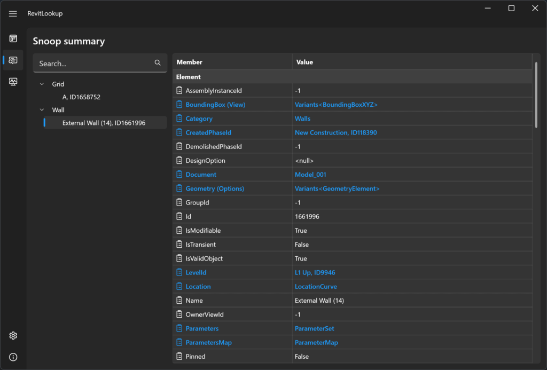This screenshot has height=370, width=547.
Task: Click the Member column header
Action: 190,62
